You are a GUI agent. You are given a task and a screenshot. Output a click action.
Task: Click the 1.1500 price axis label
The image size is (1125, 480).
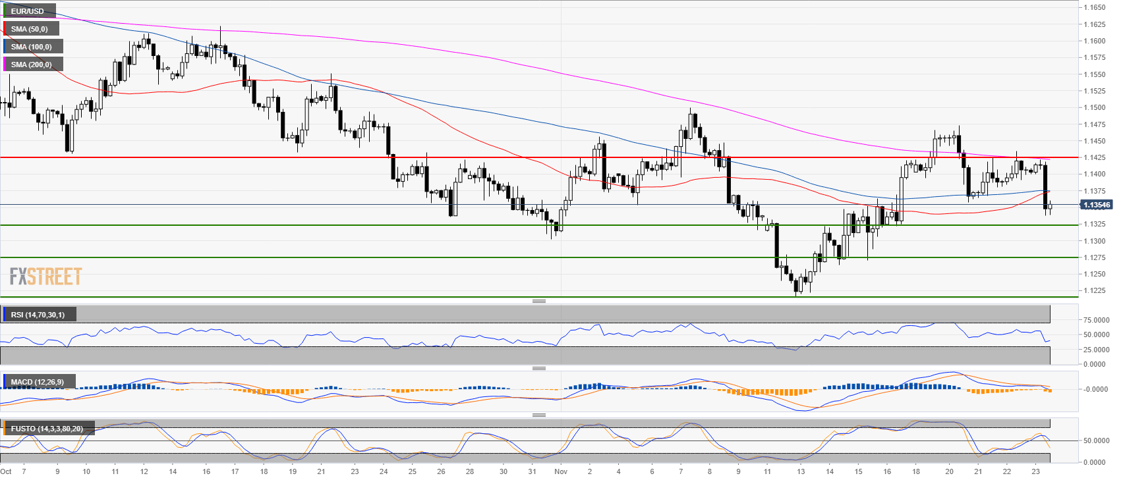(x=1094, y=107)
